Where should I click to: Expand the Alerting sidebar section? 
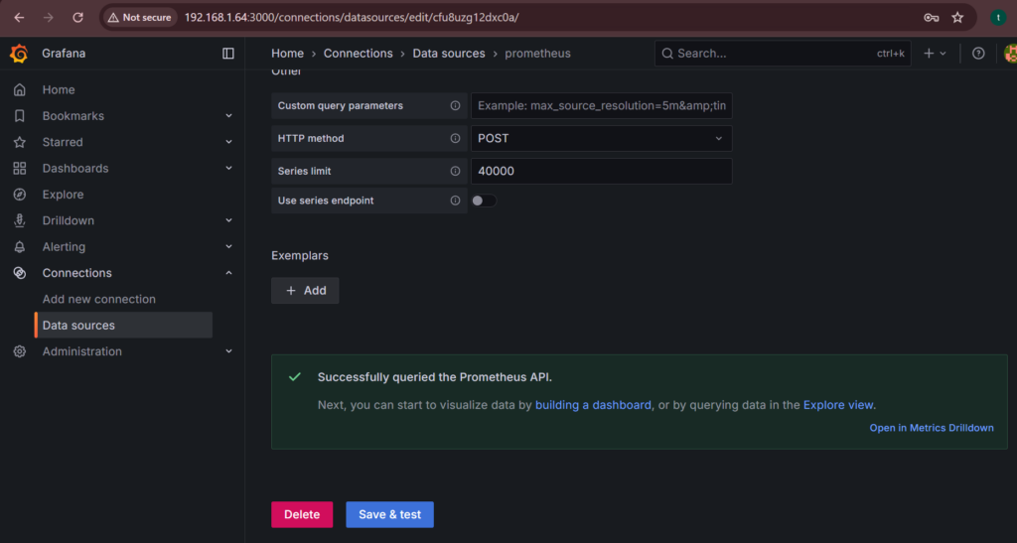click(228, 247)
